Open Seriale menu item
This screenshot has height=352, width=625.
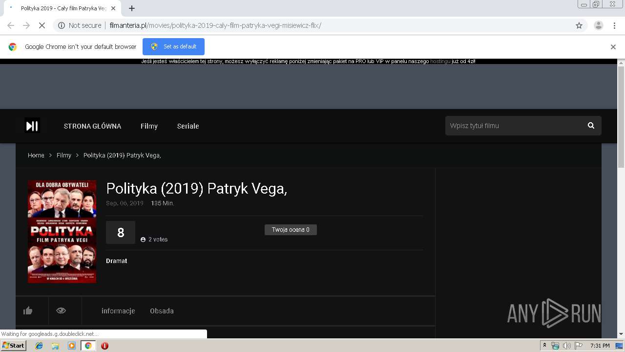click(188, 126)
